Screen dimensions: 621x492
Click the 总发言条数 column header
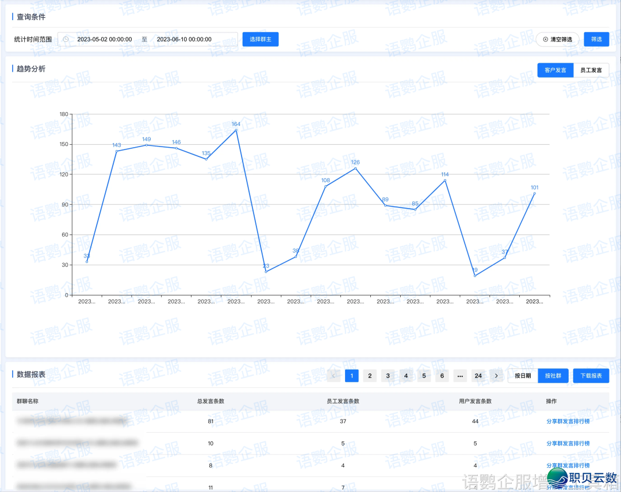[210, 401]
